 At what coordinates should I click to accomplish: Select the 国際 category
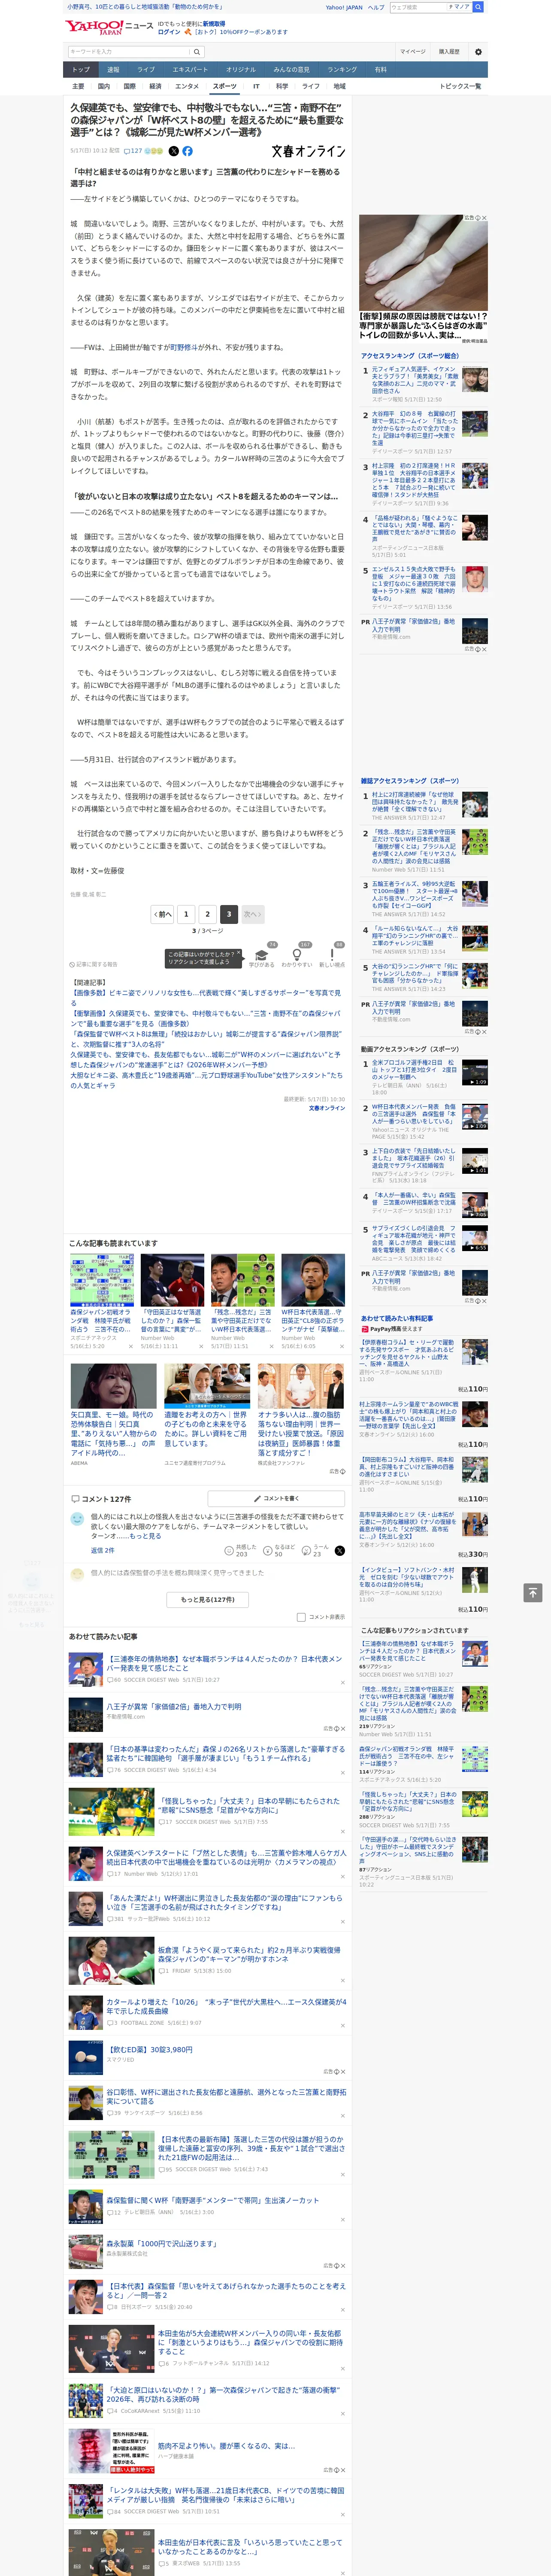point(129,86)
